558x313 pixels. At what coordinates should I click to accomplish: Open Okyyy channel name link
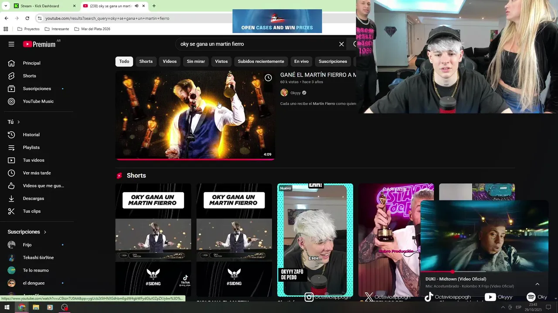tap(296, 93)
